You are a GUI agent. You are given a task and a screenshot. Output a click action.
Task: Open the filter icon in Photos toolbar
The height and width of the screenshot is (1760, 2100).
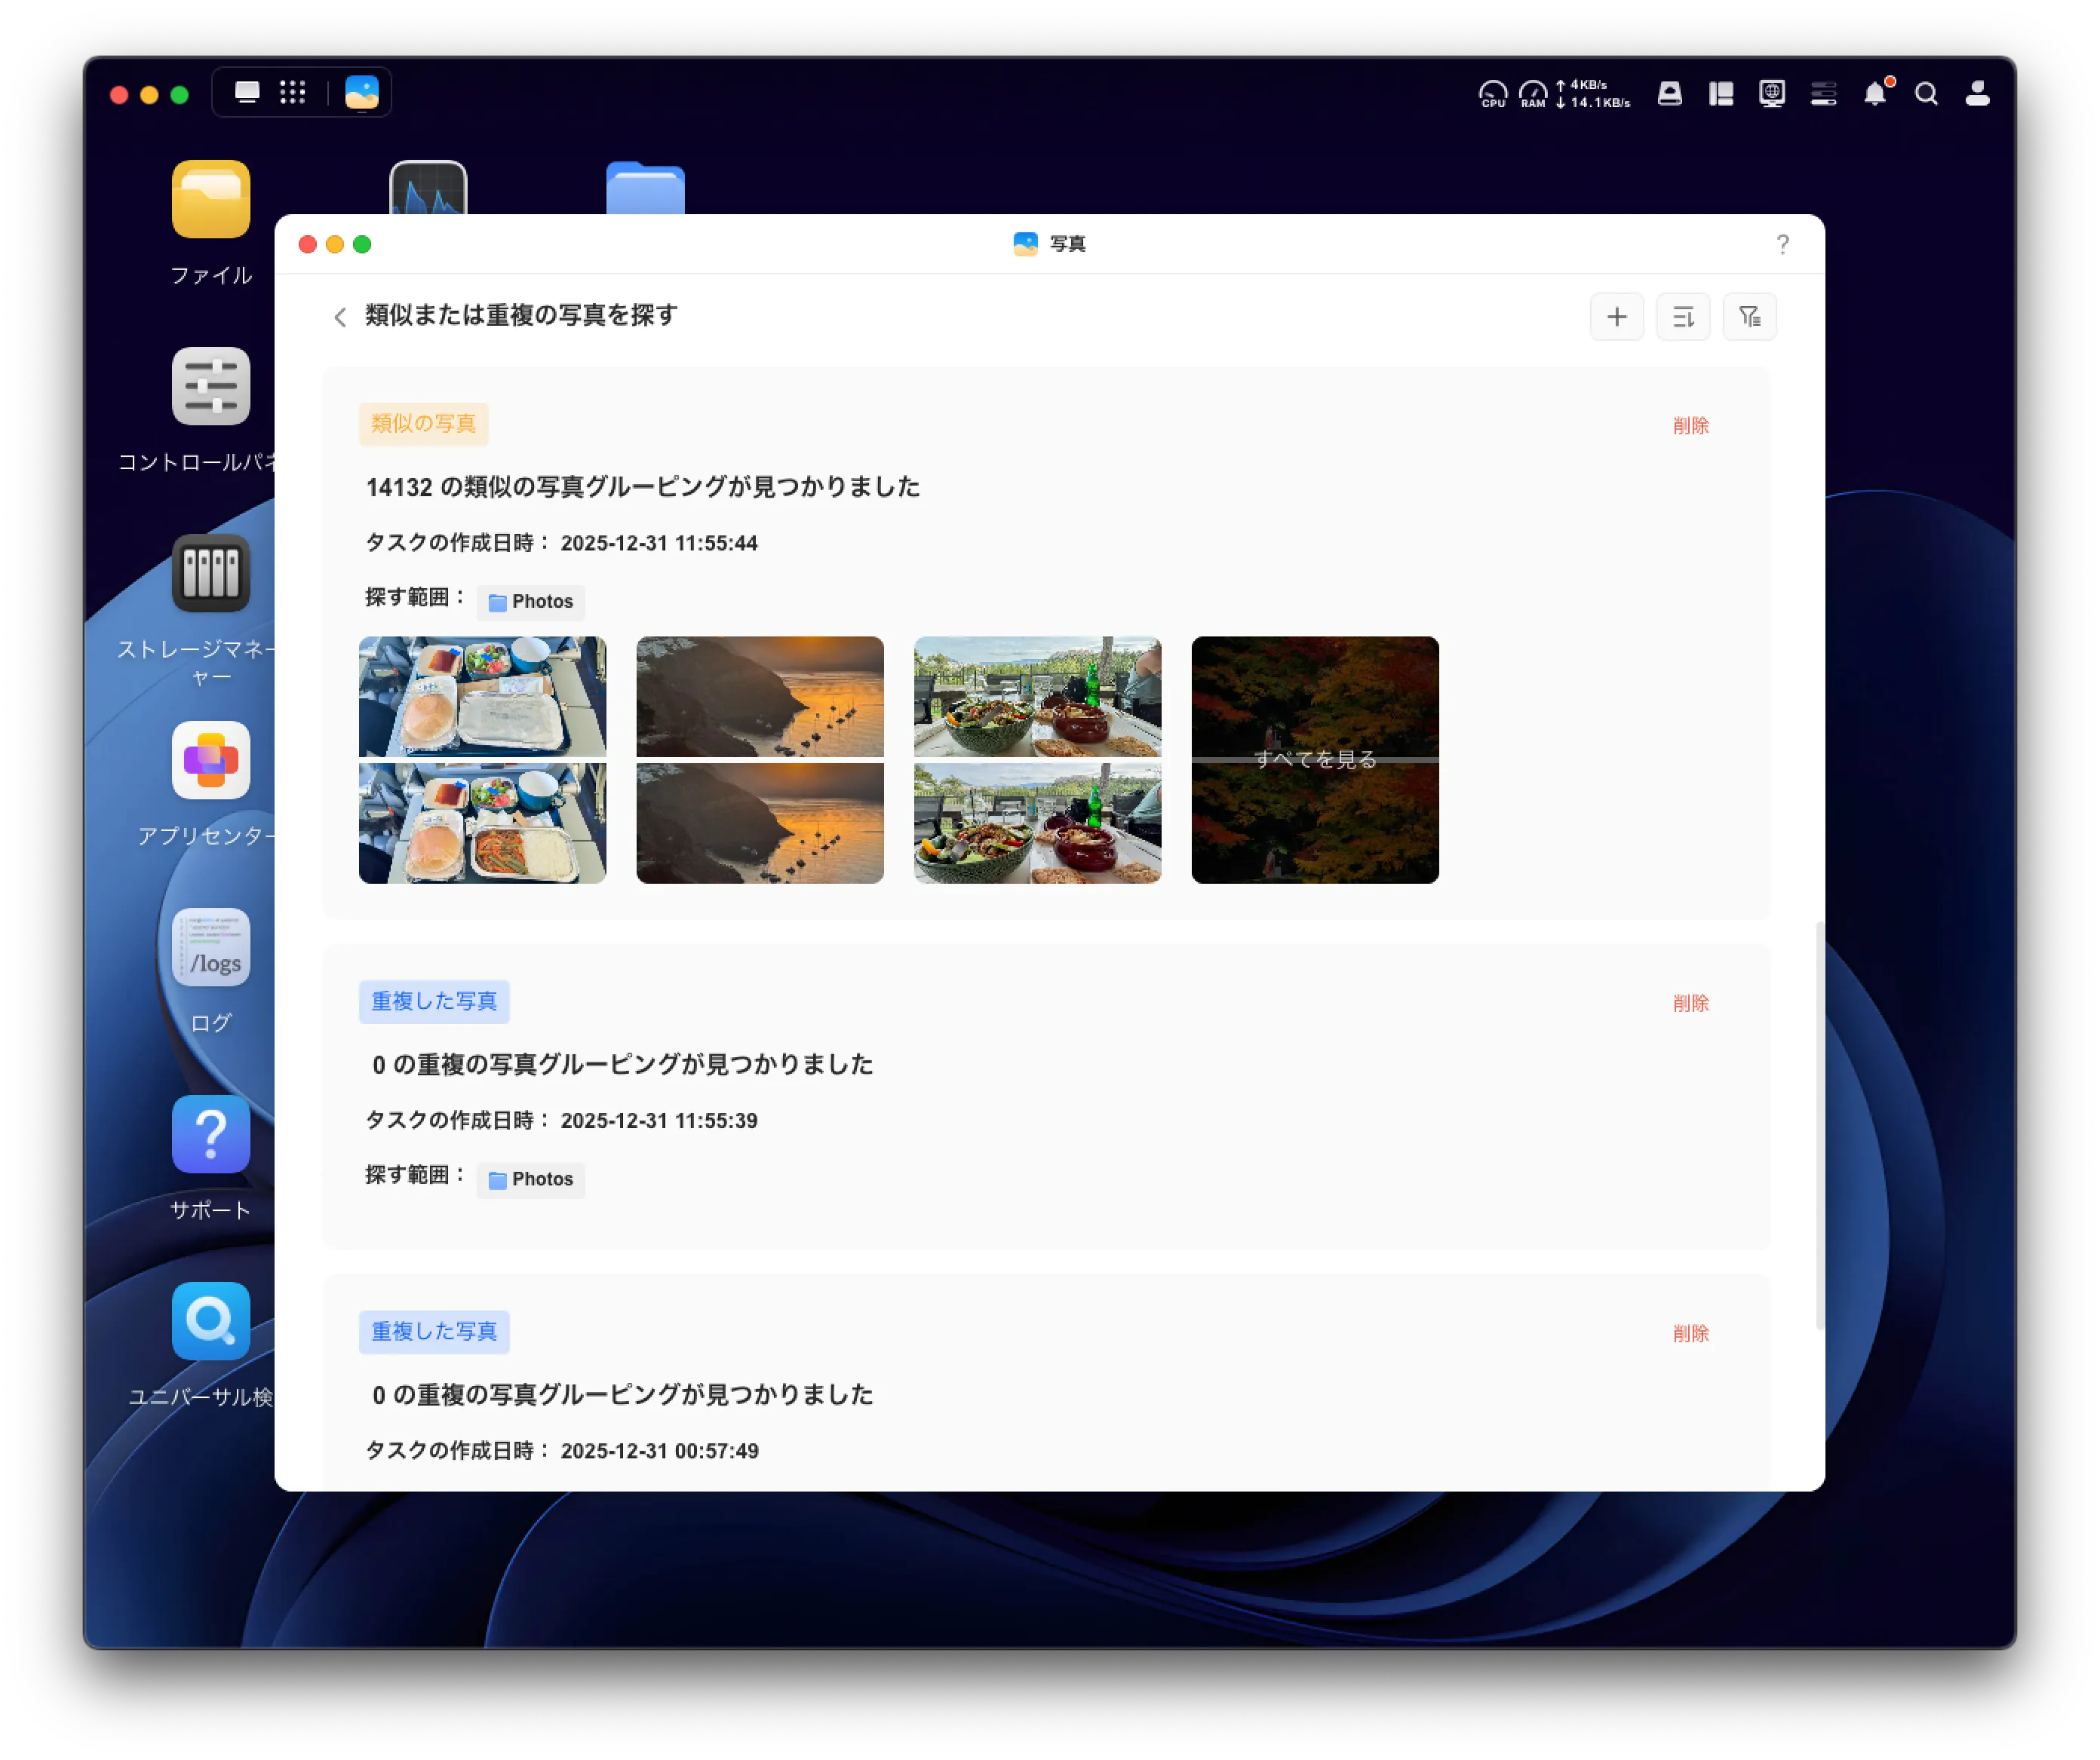click(1749, 317)
